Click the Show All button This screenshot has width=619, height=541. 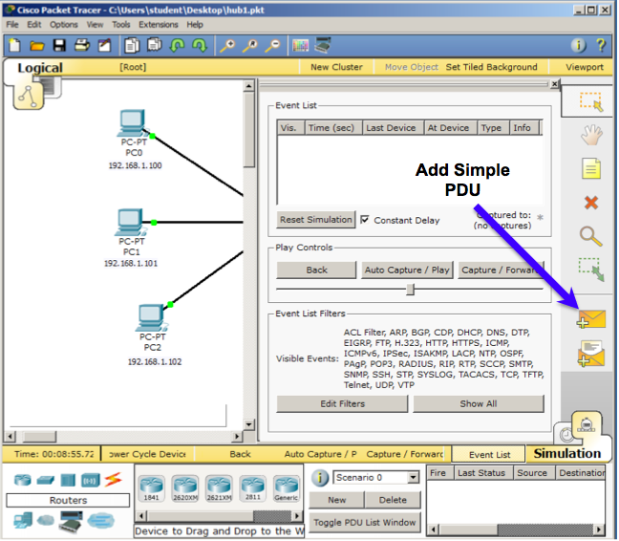tap(478, 404)
